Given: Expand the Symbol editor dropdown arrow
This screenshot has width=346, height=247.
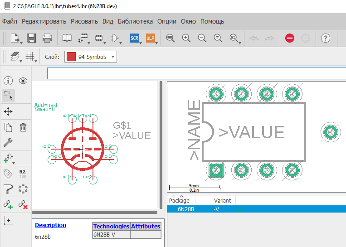Looking at the screenshot, I should click(x=121, y=43).
